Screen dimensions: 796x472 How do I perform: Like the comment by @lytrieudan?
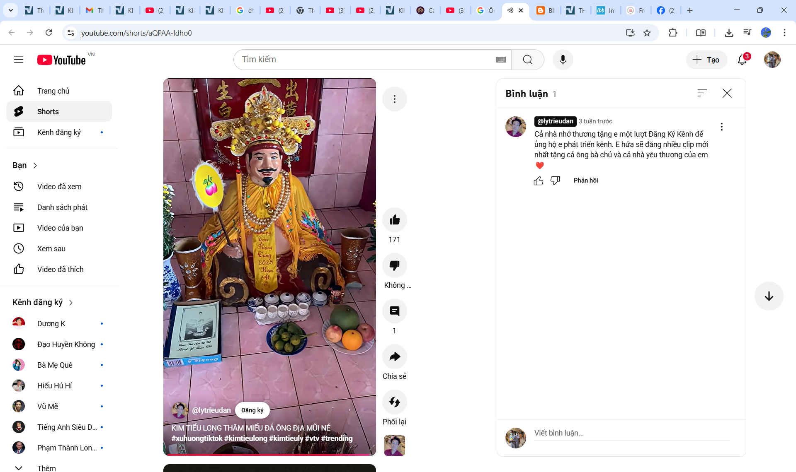tap(538, 181)
